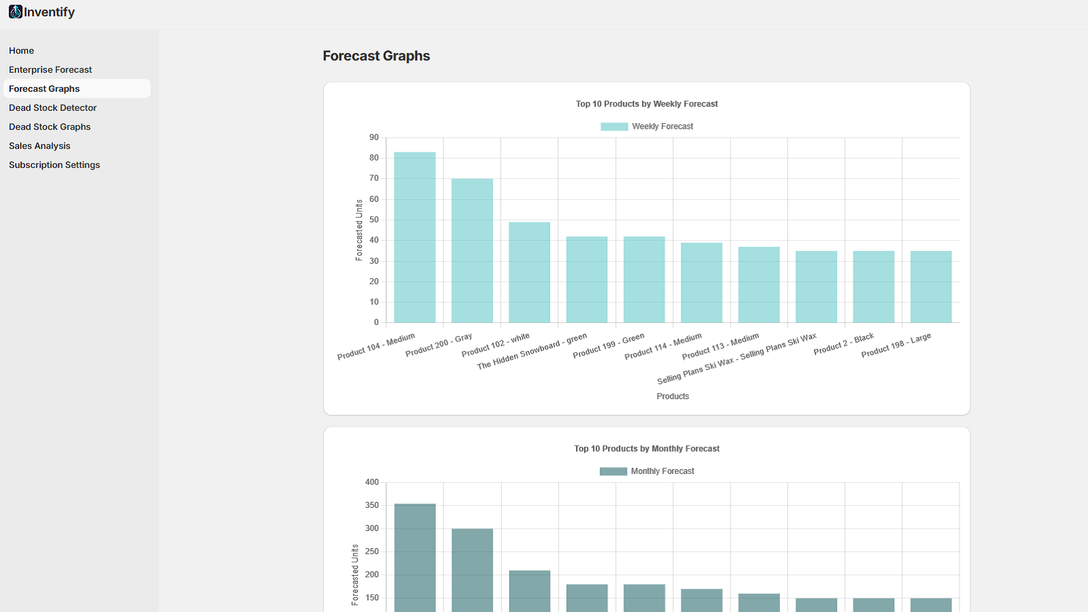Click the Forecast Graphs page heading
The width and height of the screenshot is (1088, 612).
click(376, 56)
